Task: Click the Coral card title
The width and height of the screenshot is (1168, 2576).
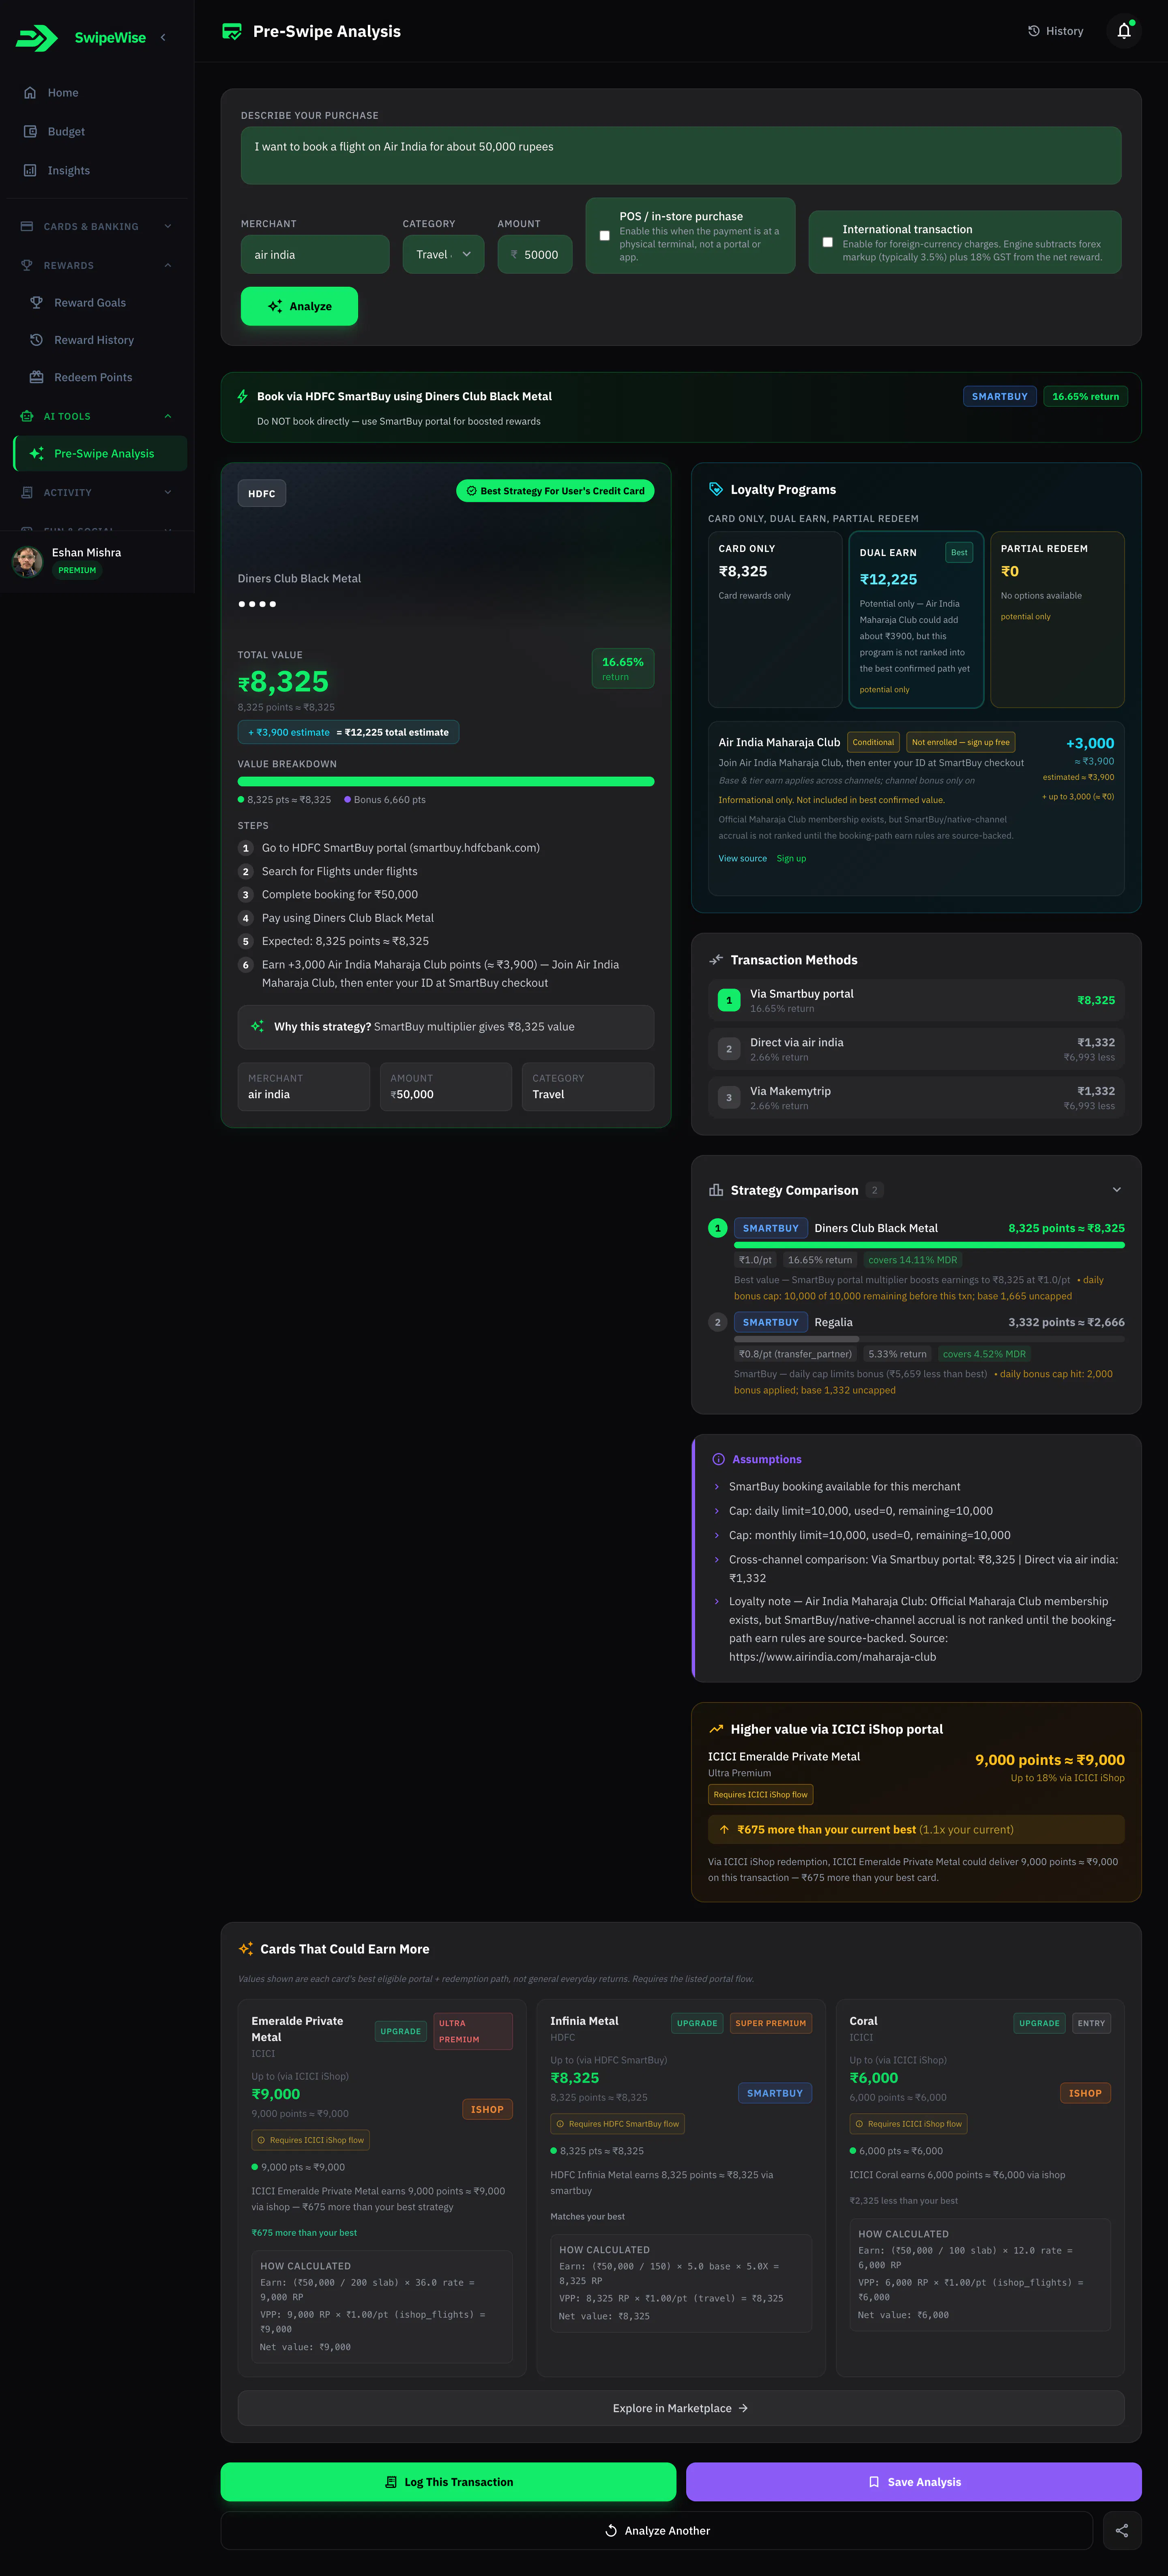Action: click(x=863, y=2021)
